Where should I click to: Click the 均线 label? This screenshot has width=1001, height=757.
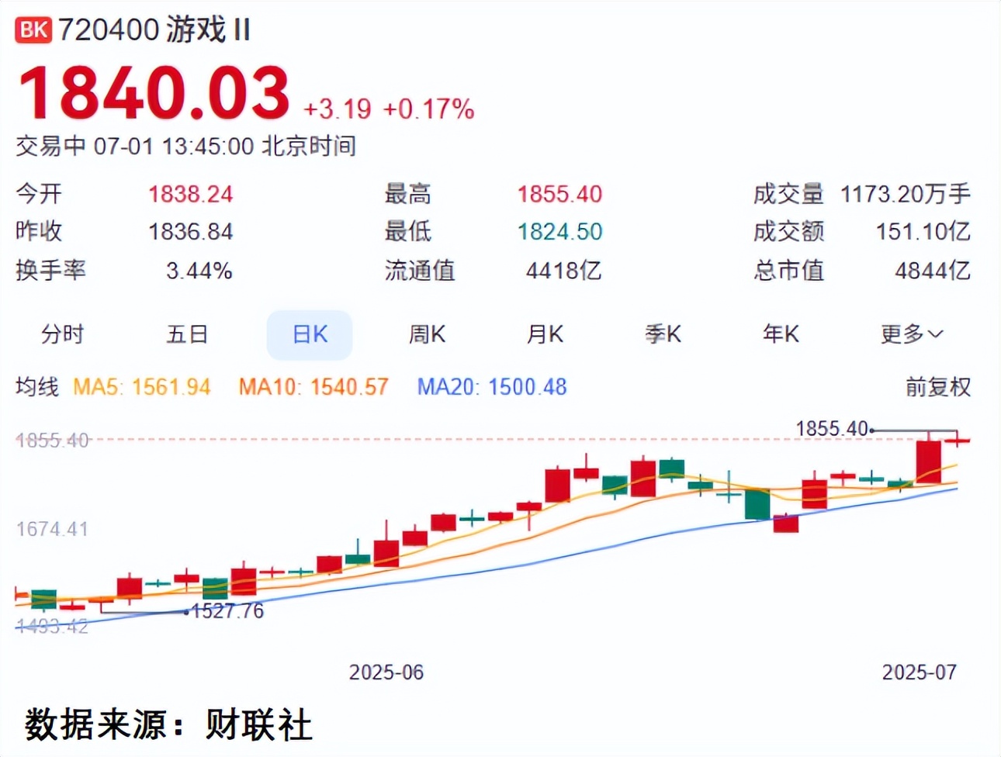pyautogui.click(x=37, y=386)
